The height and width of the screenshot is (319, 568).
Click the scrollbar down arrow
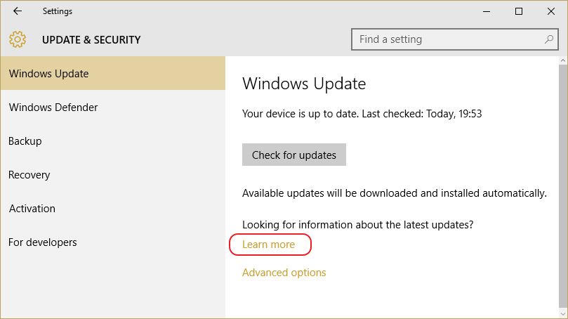(563, 314)
